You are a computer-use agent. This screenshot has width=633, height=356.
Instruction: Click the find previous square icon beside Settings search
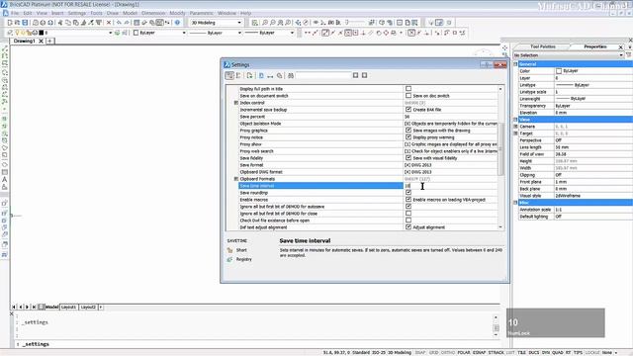(355, 75)
